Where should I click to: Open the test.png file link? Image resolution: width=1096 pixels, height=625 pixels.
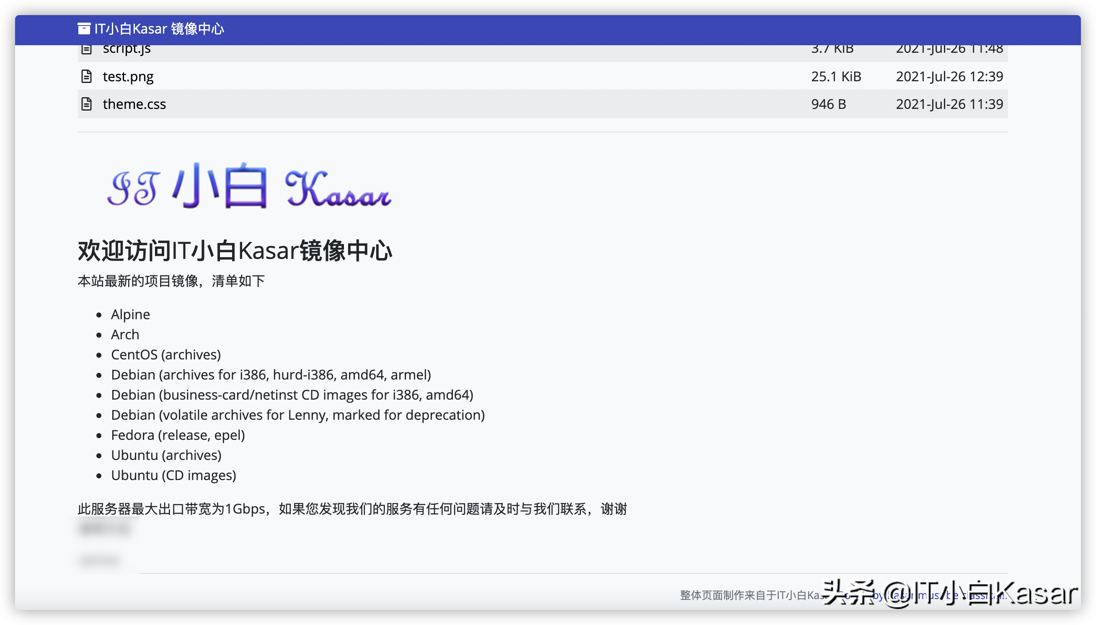tap(128, 77)
